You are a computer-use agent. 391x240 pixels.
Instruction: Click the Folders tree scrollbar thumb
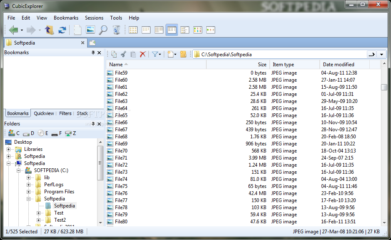tap(100, 163)
